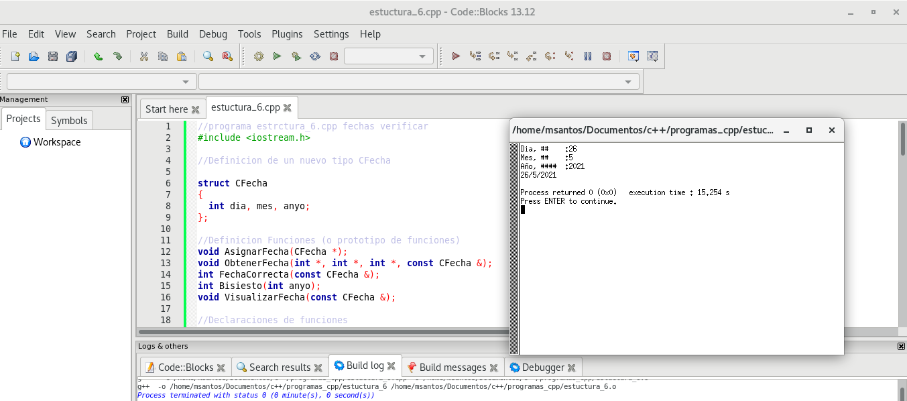Viewport: 907px width, 401px height.
Task: Save the current file via toolbar
Action: [x=53, y=56]
